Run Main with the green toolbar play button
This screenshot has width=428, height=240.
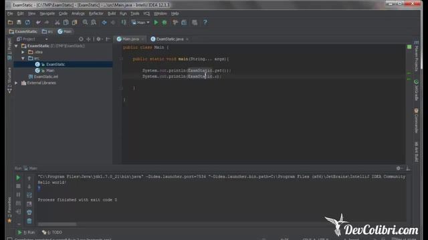click(x=156, y=23)
